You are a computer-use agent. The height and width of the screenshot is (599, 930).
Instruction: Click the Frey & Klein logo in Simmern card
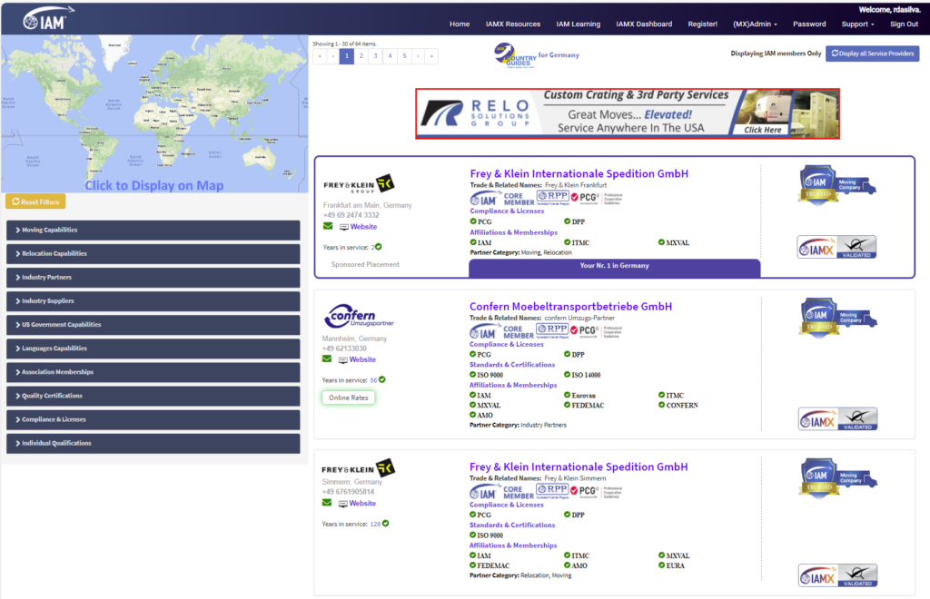[358, 468]
